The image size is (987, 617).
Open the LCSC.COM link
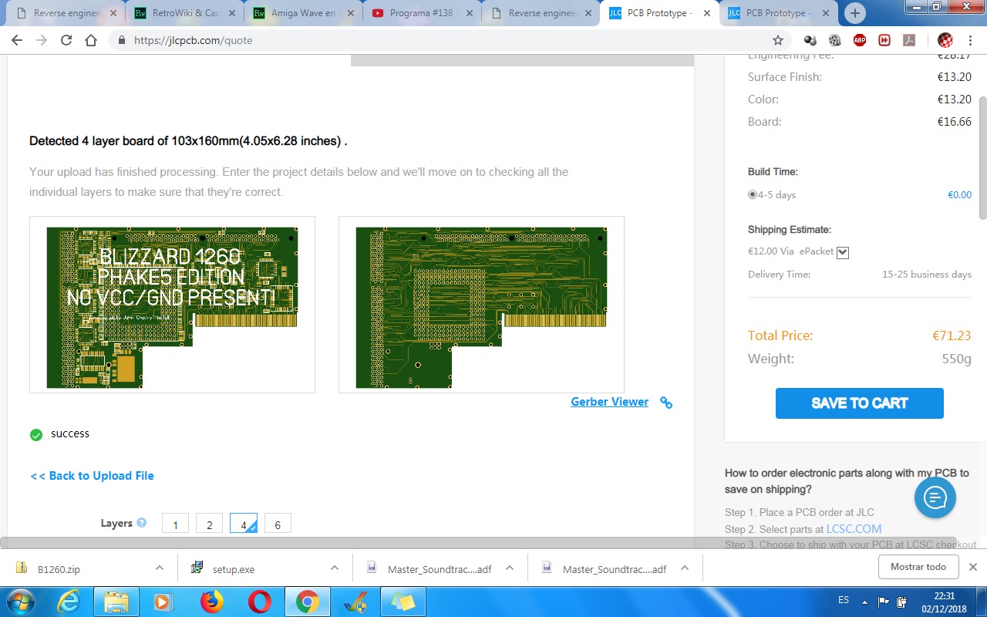854,529
